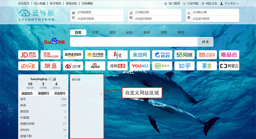Select the 点击排行 tab
Screen dimensions: 256x139
pos(60,93)
